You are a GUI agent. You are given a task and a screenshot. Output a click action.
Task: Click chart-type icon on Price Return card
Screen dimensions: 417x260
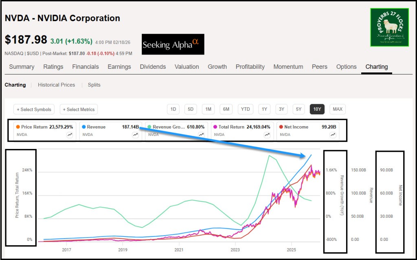coord(70,135)
